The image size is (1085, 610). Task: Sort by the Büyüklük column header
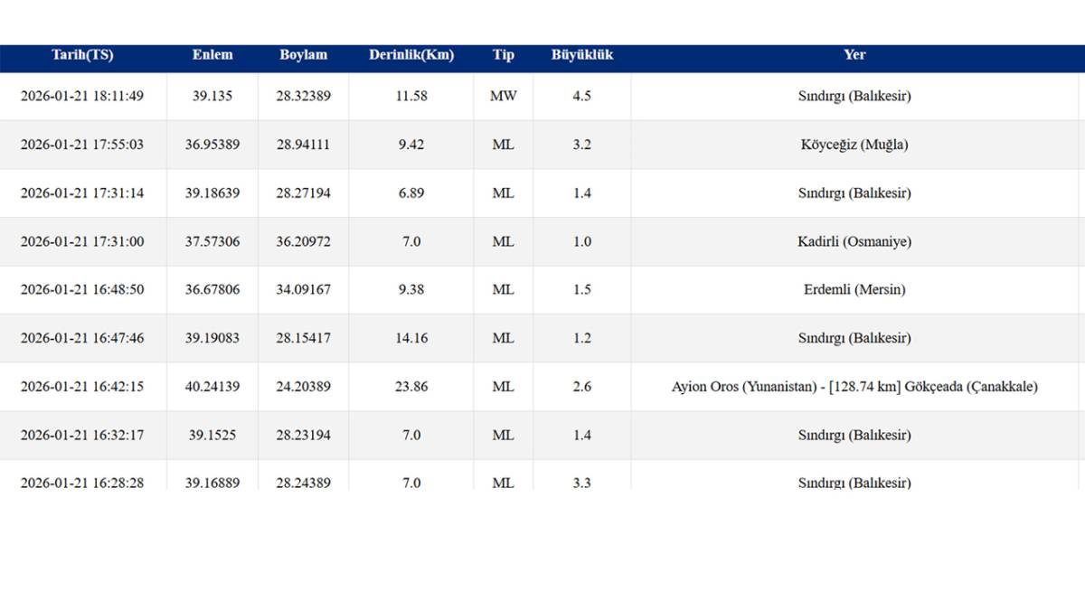[582, 55]
